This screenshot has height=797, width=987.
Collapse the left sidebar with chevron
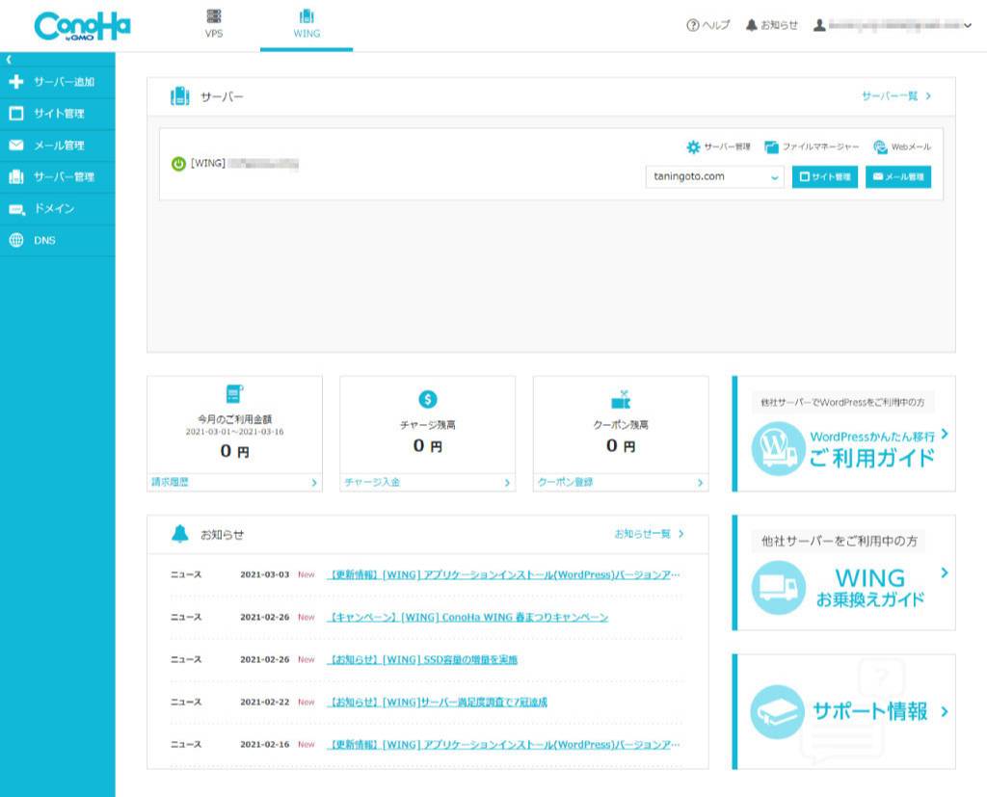point(9,60)
